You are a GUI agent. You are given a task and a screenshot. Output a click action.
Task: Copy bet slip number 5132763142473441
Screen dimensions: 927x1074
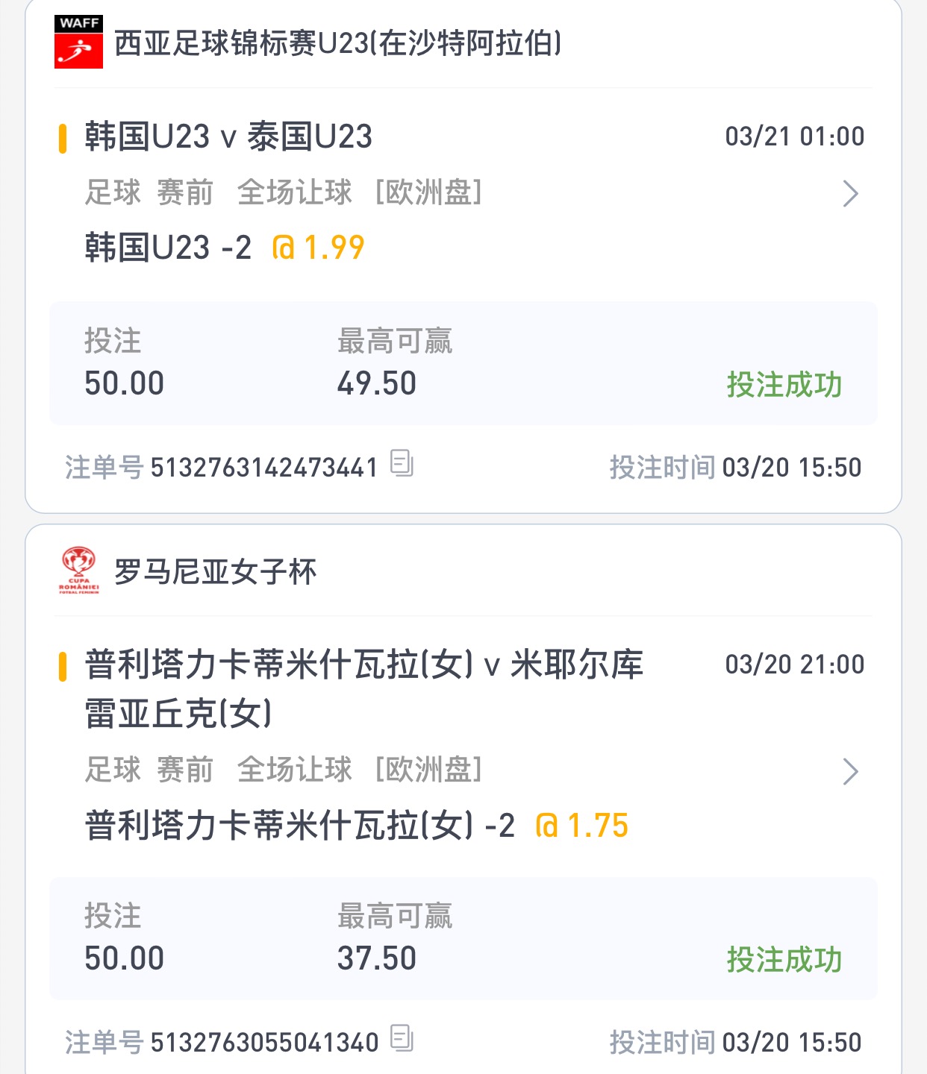402,463
